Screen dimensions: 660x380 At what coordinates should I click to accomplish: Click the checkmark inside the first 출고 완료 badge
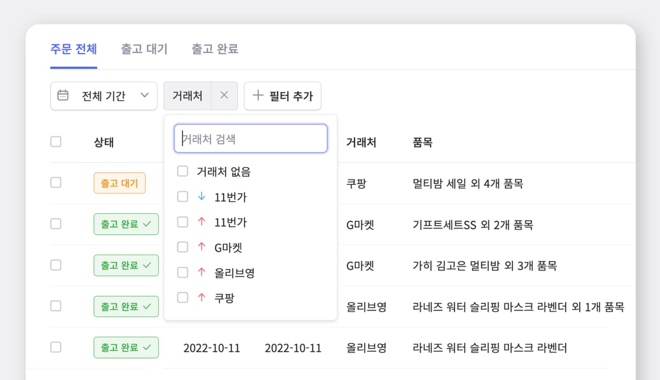146,224
